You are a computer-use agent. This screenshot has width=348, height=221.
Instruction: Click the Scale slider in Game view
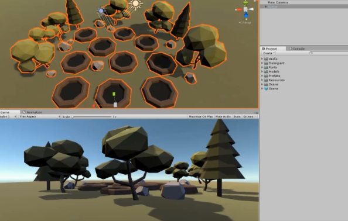coord(91,117)
